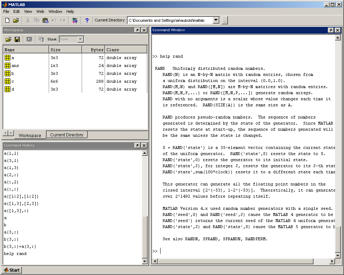Open Help via question mark icon
The image size is (344, 275).
tap(87, 20)
